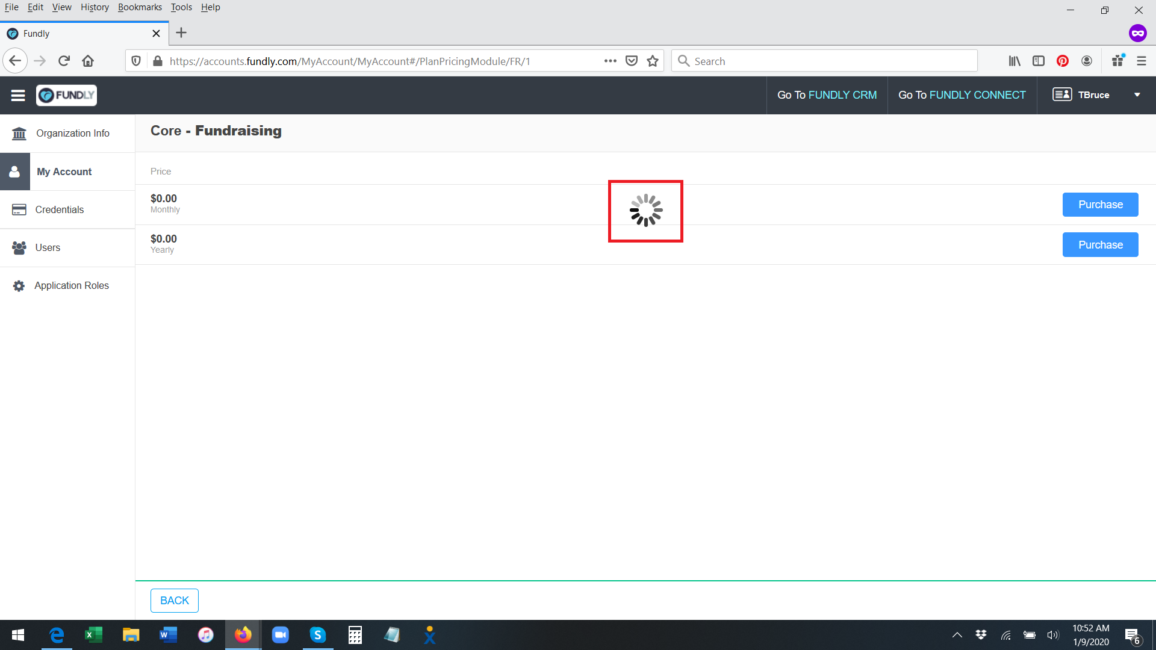Viewport: 1156px width, 650px height.
Task: Select My Account in sidebar
Action: click(x=67, y=172)
